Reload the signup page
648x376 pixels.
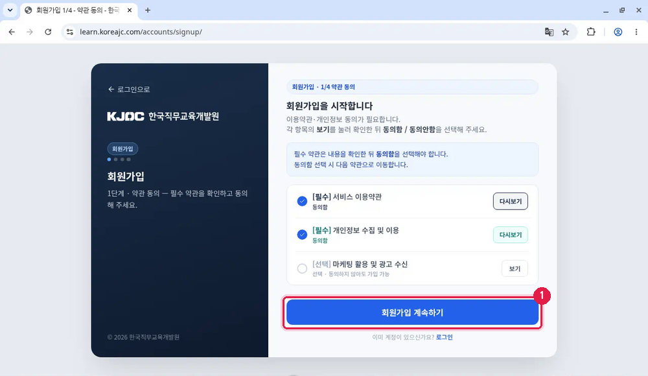click(48, 32)
